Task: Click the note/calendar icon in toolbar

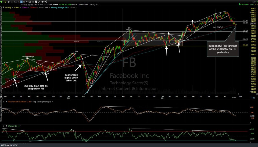Action: coord(36,2)
